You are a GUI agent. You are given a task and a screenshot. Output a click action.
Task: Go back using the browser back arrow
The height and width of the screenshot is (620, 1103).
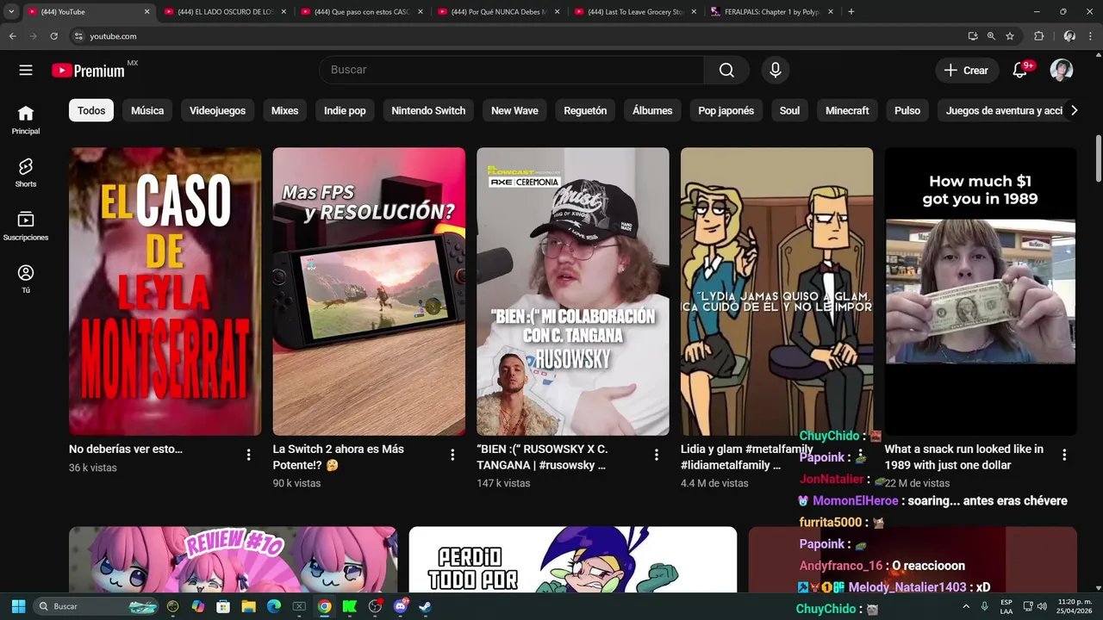point(13,36)
